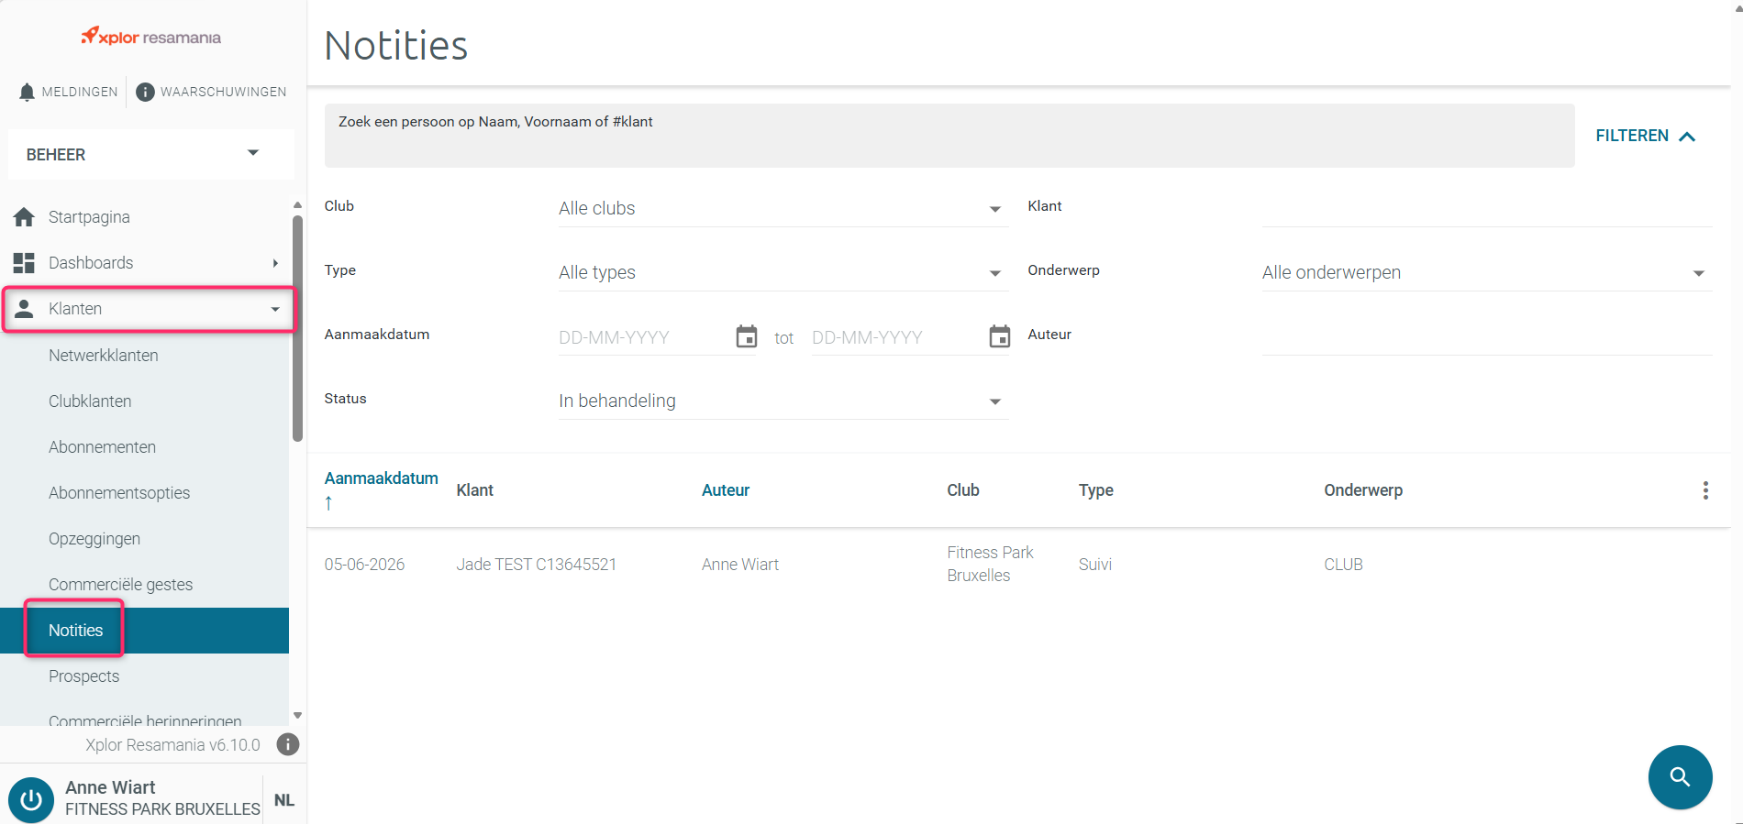Image resolution: width=1743 pixels, height=824 pixels.
Task: Open the Alle types dropdown
Action: click(x=783, y=272)
